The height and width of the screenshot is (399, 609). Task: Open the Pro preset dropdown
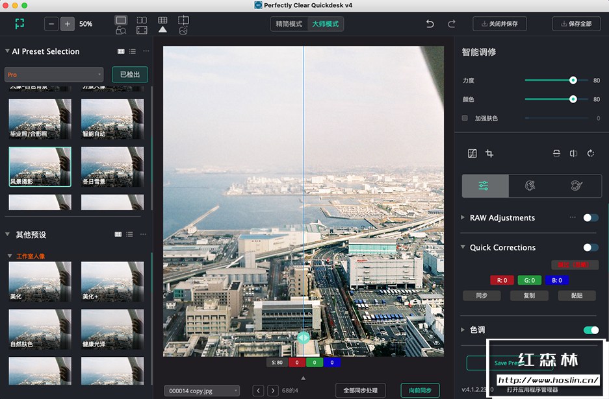(53, 74)
